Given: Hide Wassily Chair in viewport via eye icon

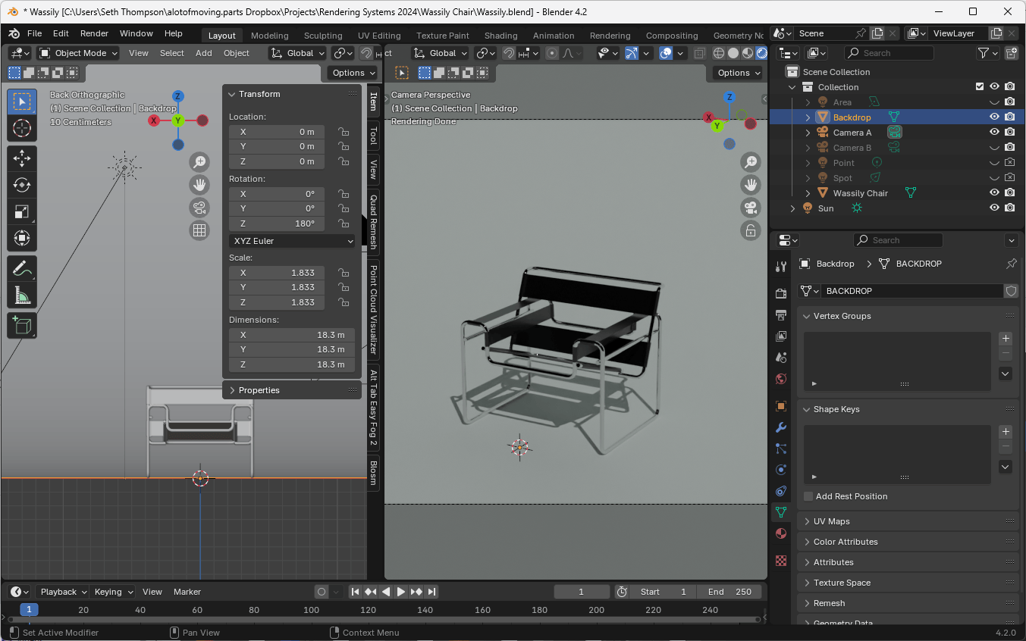Looking at the screenshot, I should point(994,193).
